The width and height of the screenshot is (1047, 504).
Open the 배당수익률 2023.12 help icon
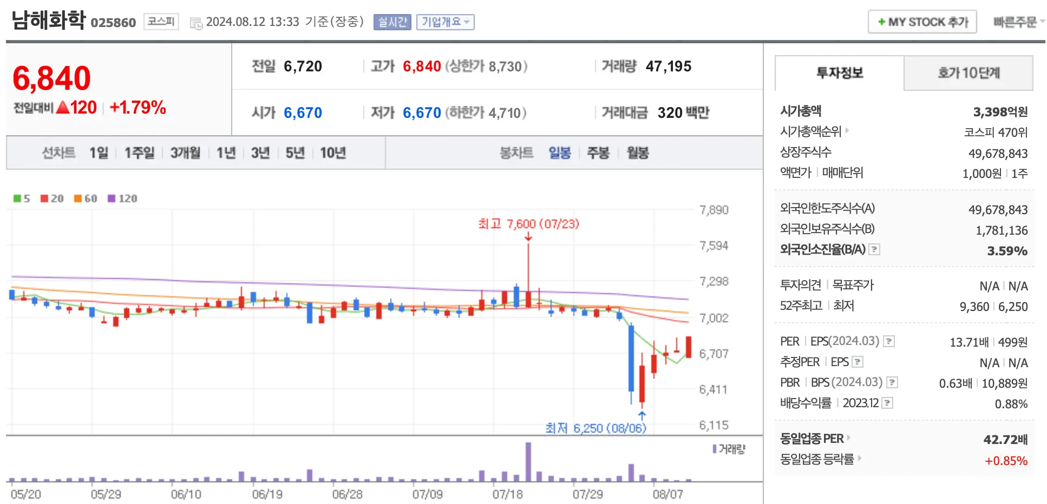point(888,402)
